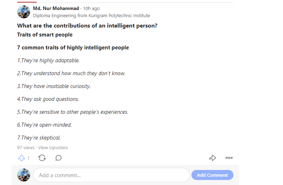The image size is (283, 185).
Task: Click Md. Nur Mohammad's profile avatar at top
Action: (x=24, y=12)
